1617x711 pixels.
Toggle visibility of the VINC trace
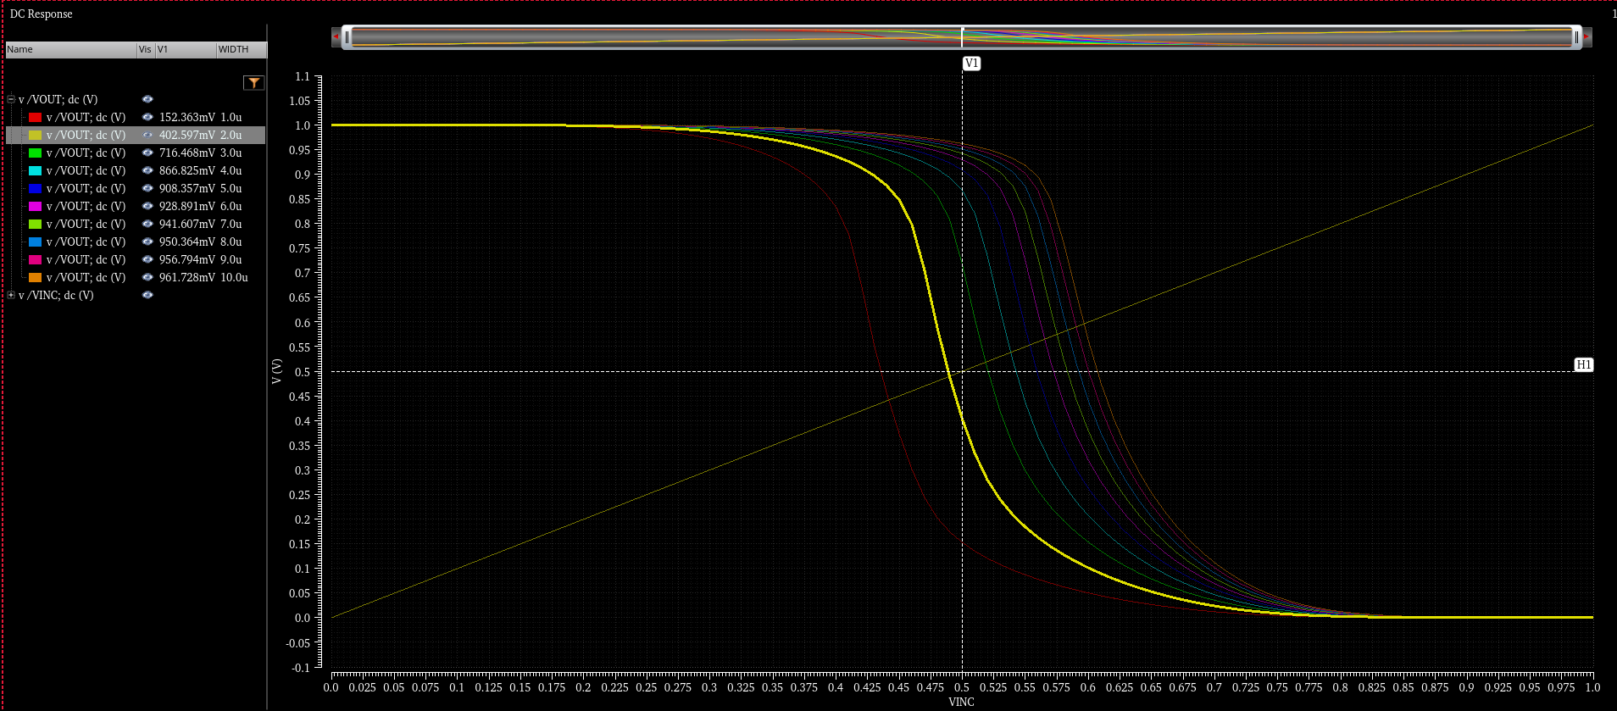coord(147,295)
